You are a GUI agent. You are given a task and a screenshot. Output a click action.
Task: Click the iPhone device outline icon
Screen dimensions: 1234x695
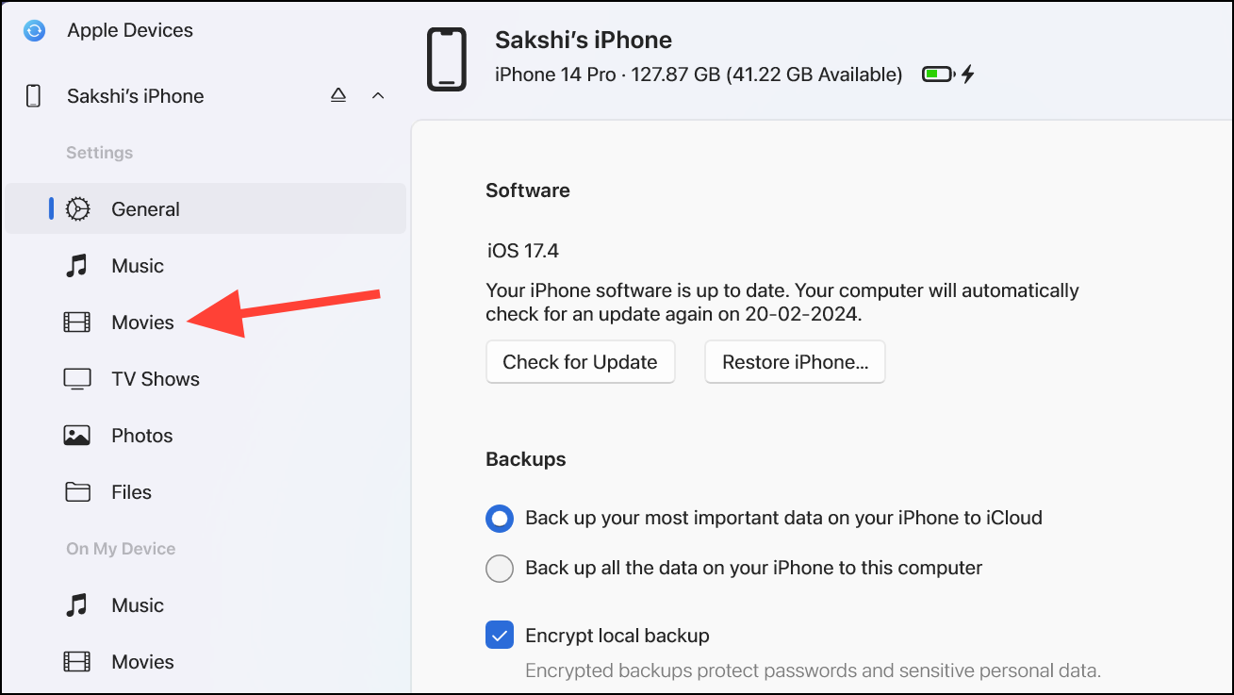coord(445,58)
